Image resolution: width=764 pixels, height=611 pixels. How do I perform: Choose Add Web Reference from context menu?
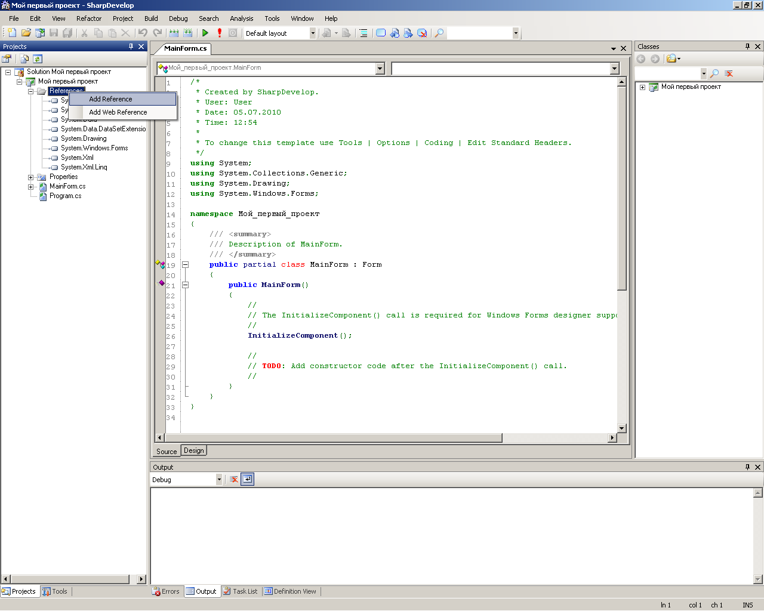(118, 112)
